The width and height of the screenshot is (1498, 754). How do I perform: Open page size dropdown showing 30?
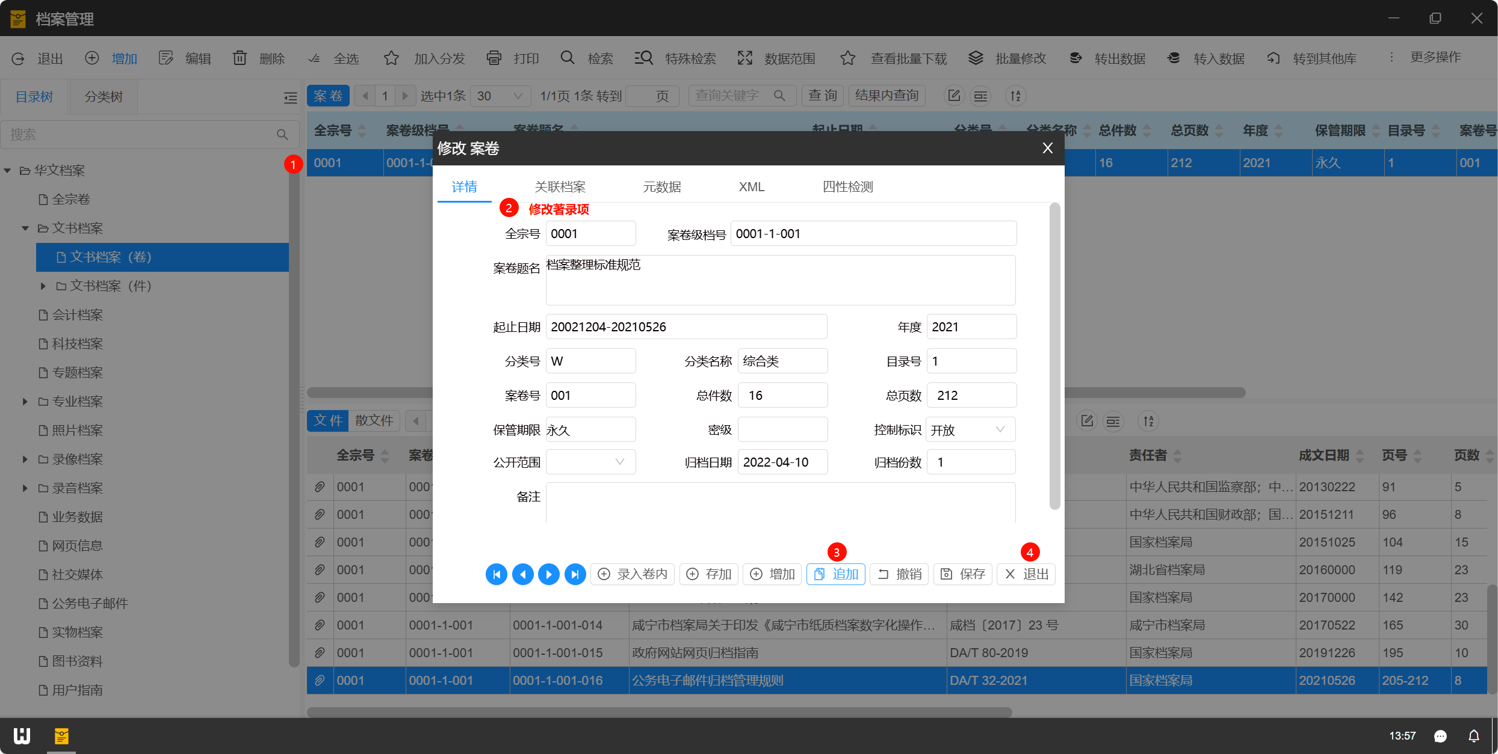click(x=500, y=96)
